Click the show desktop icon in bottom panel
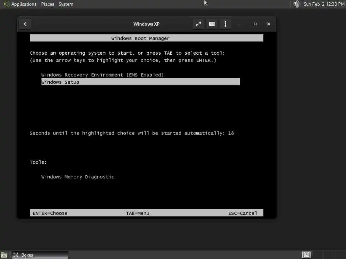346x259 pixels. click(4, 255)
